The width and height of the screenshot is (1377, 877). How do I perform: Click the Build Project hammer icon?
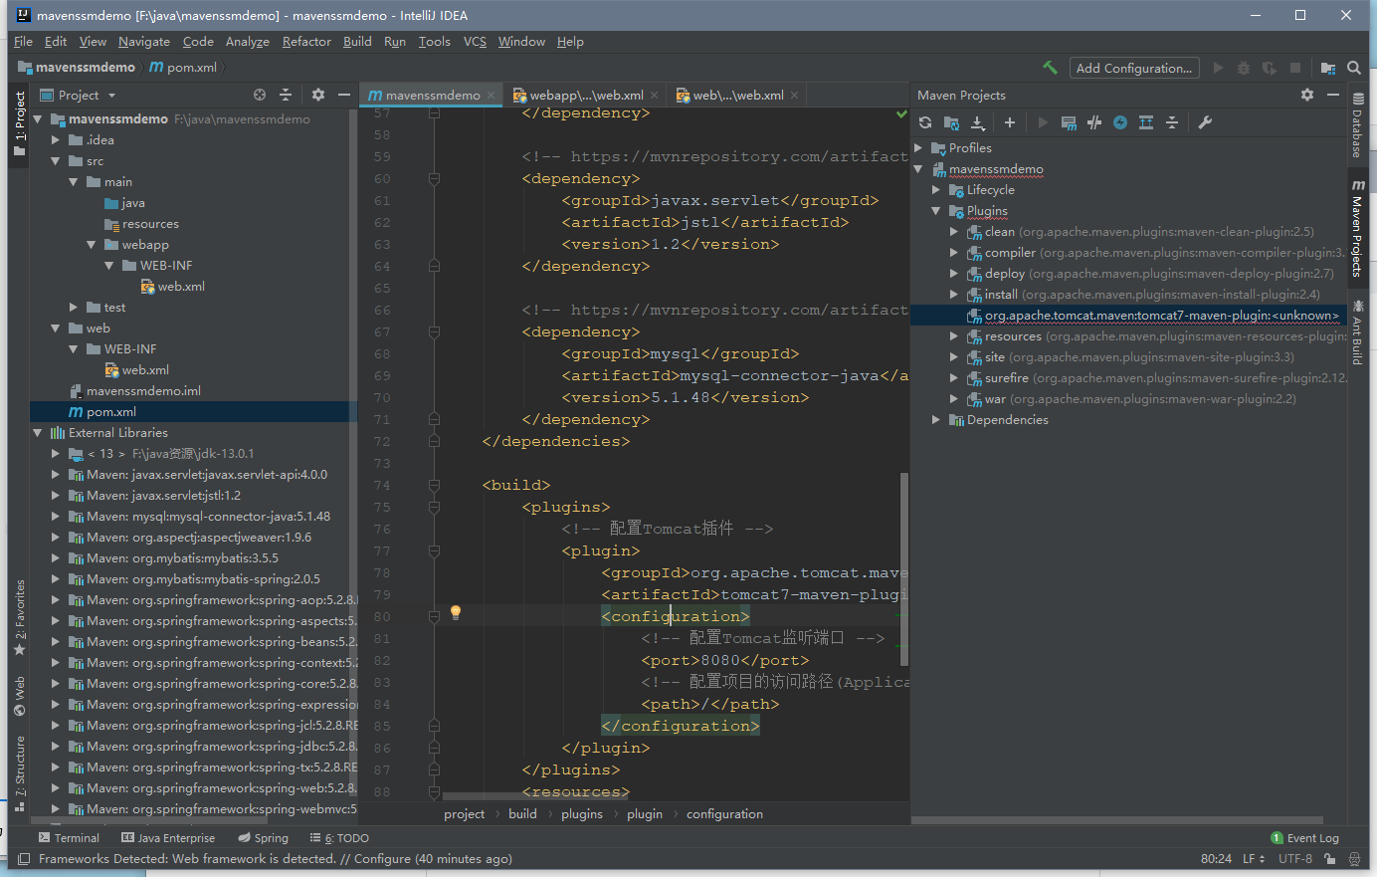coord(1050,68)
